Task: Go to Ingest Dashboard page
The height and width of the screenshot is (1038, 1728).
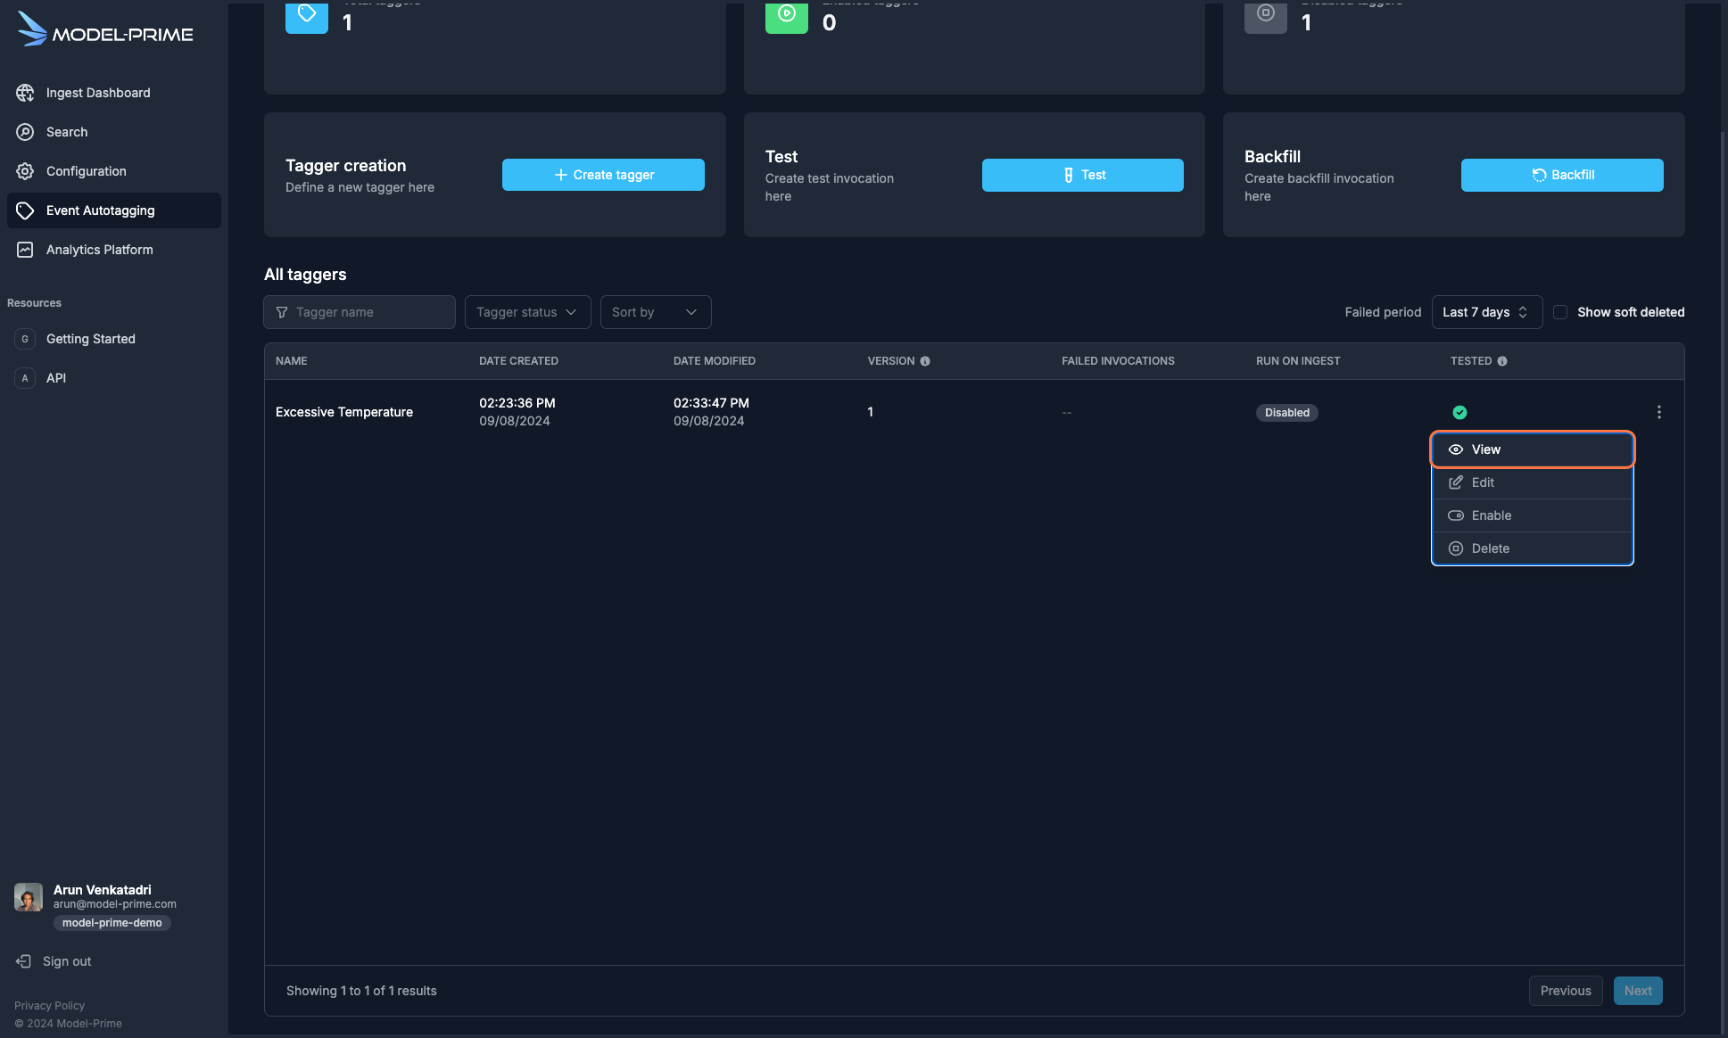Action: (x=114, y=93)
